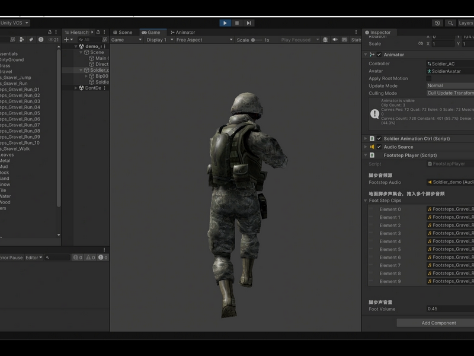Open the Game view panel options menu
The width and height of the screenshot is (474, 356).
(356, 32)
